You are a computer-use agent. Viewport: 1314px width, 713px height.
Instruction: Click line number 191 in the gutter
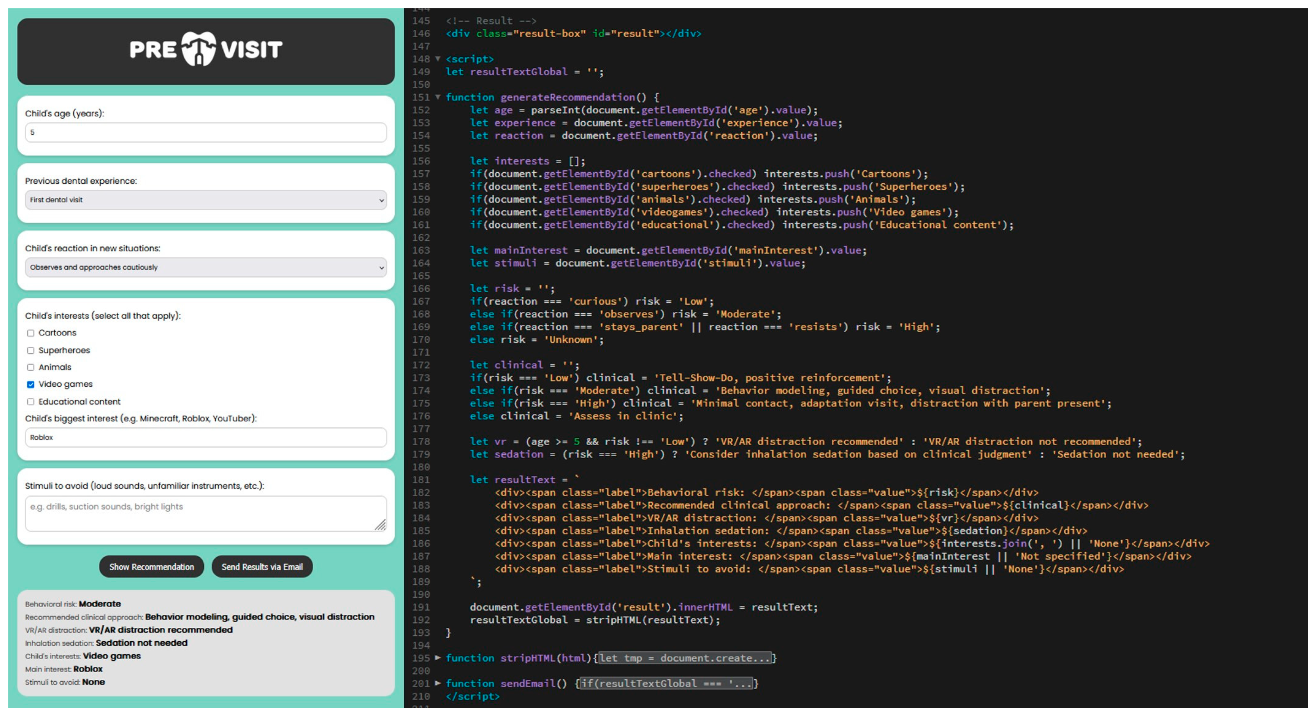(421, 607)
